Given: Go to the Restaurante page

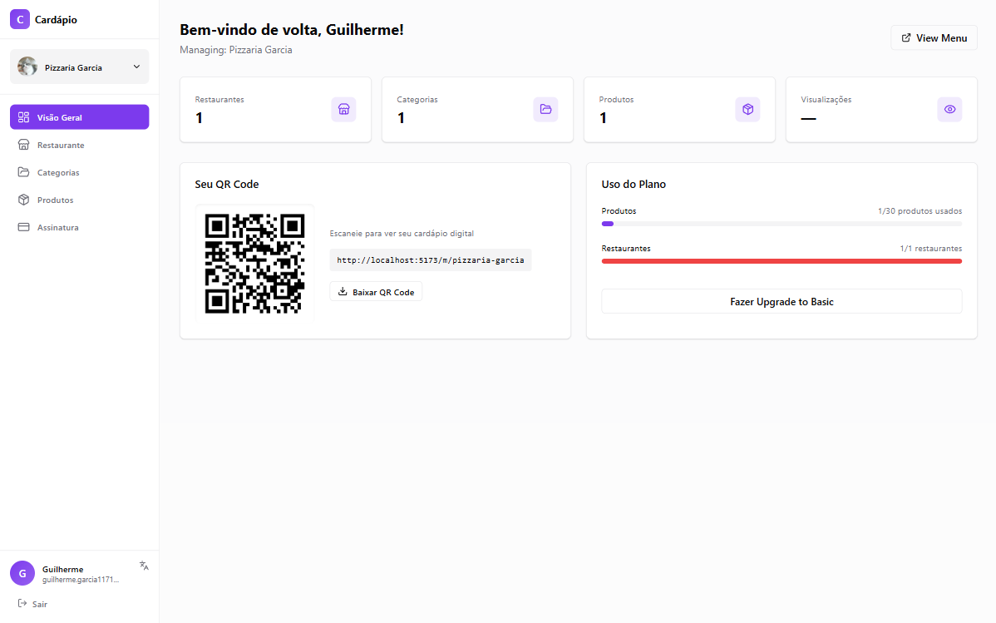Looking at the screenshot, I should tap(60, 145).
